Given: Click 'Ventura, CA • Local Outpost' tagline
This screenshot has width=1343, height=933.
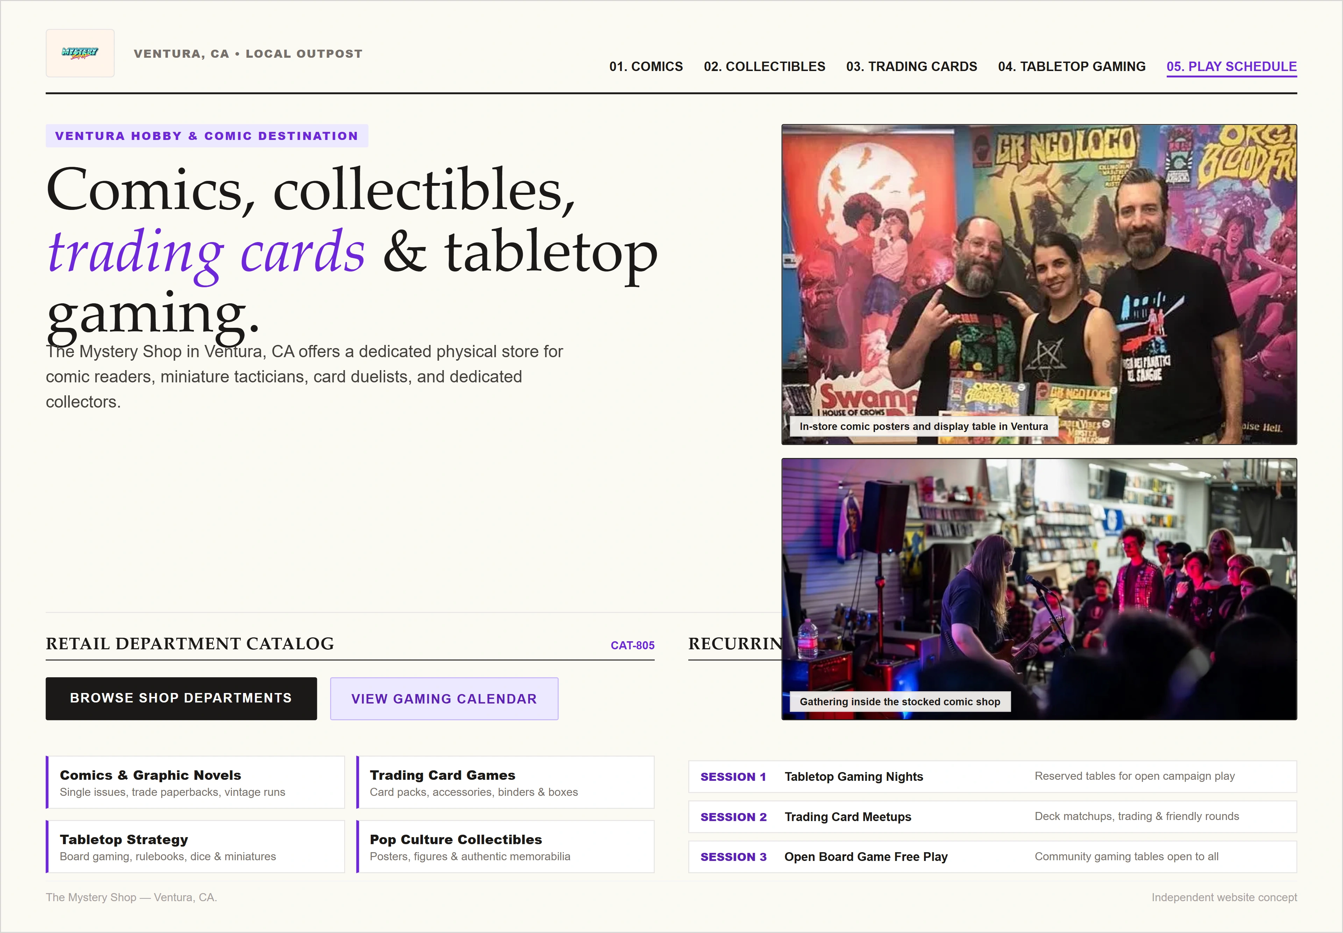Looking at the screenshot, I should point(248,54).
